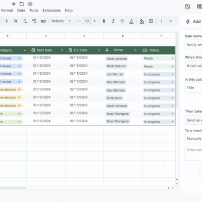The height and width of the screenshot is (202, 202).
Task: Increase font size with plus button
Action: (94, 21)
